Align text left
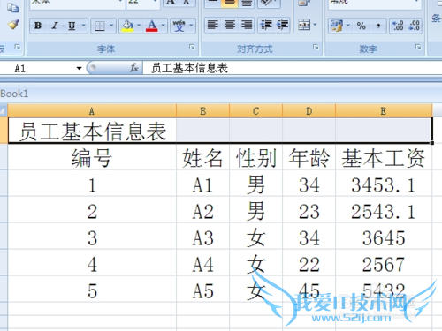442x331 pixels. [x=213, y=26]
